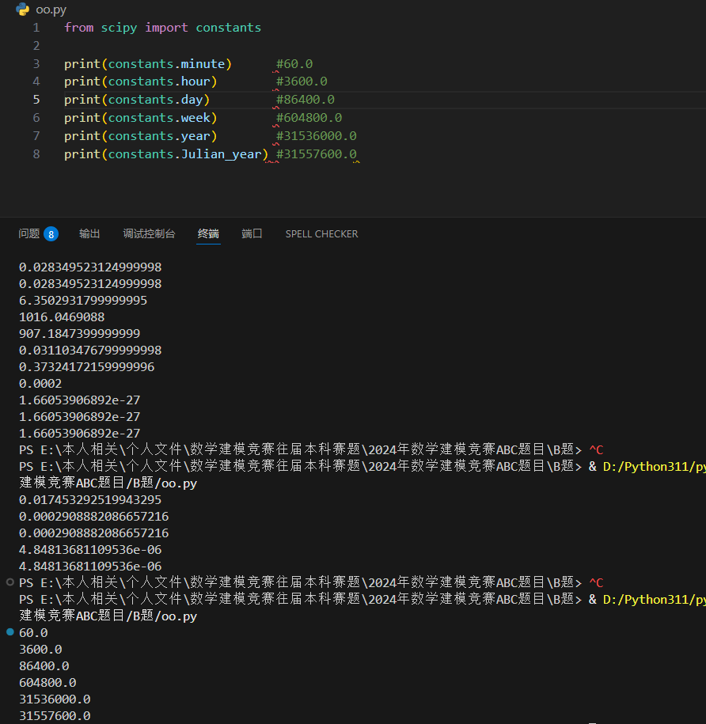Click terminal output 0.0002
Image resolution: width=706 pixels, height=724 pixels.
40,384
